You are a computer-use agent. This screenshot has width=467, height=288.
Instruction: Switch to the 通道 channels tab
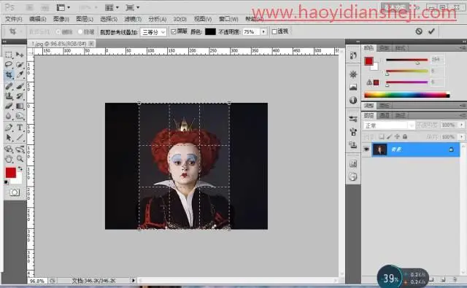coord(384,115)
